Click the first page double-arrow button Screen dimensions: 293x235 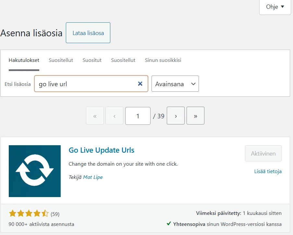click(x=95, y=116)
